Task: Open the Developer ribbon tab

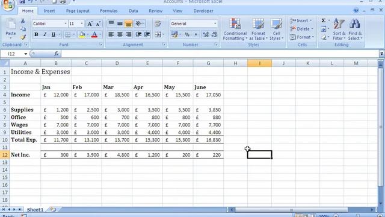Action: point(203,11)
